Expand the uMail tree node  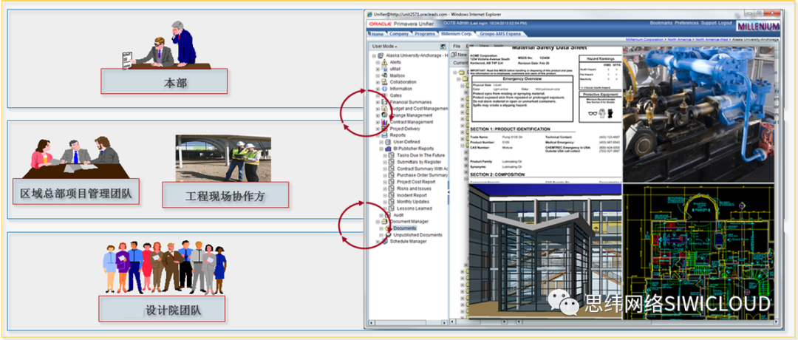click(x=378, y=69)
